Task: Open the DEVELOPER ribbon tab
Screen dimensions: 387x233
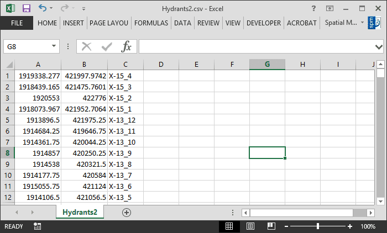Action: point(263,23)
